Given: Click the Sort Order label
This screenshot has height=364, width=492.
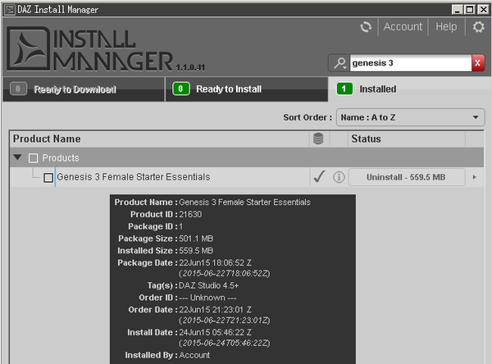Looking at the screenshot, I should coord(307,118).
